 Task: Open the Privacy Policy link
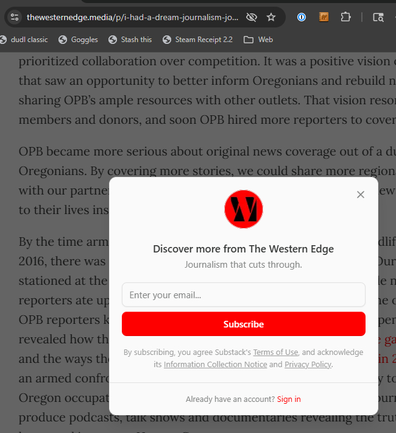coord(308,365)
